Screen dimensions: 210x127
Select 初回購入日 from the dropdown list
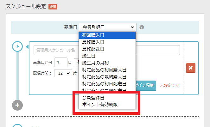point(107,35)
